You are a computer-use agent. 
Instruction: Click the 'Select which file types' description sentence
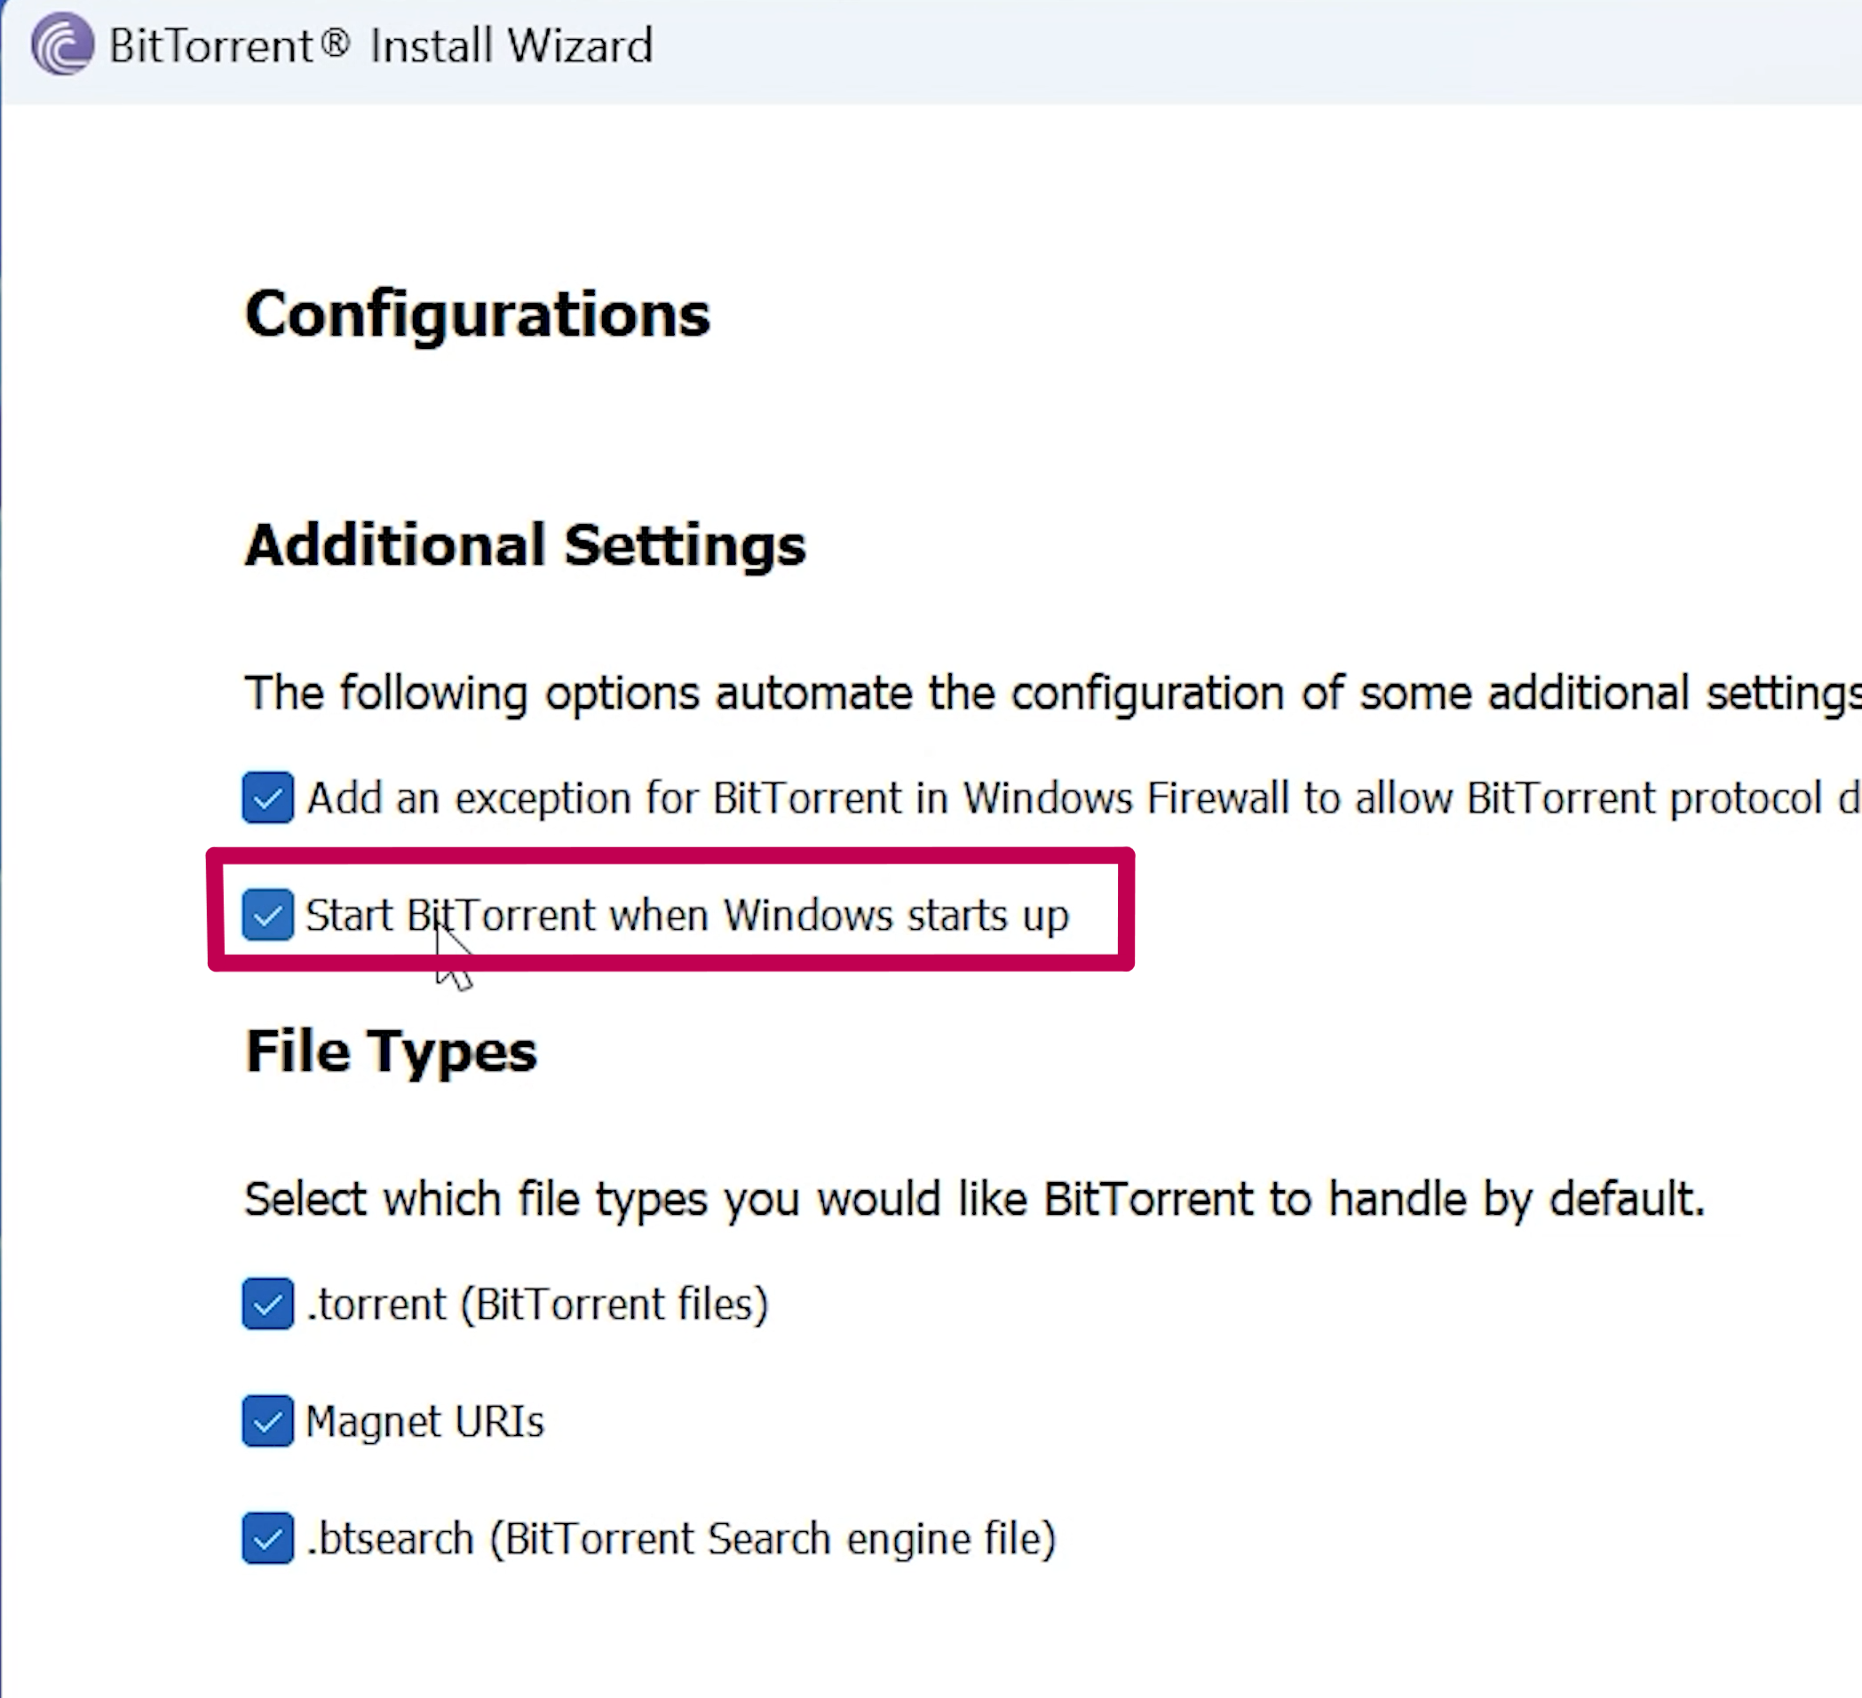click(974, 1199)
